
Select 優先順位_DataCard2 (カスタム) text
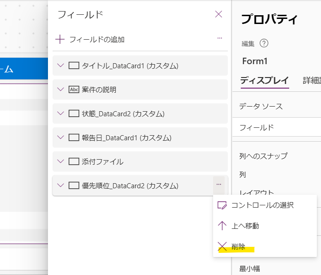130,186
